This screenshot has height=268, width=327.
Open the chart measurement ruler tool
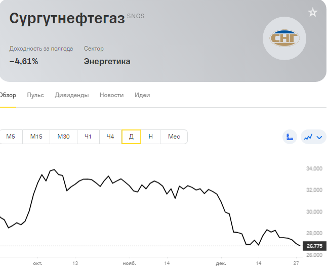290,137
